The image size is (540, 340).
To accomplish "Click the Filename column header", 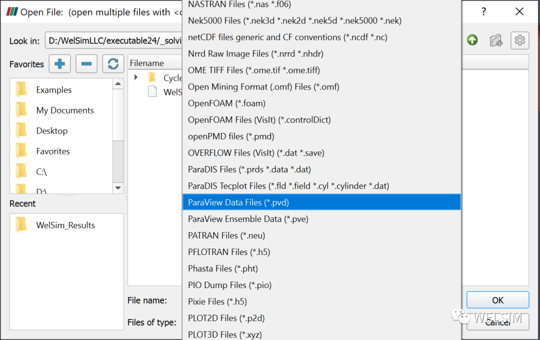I will point(155,63).
